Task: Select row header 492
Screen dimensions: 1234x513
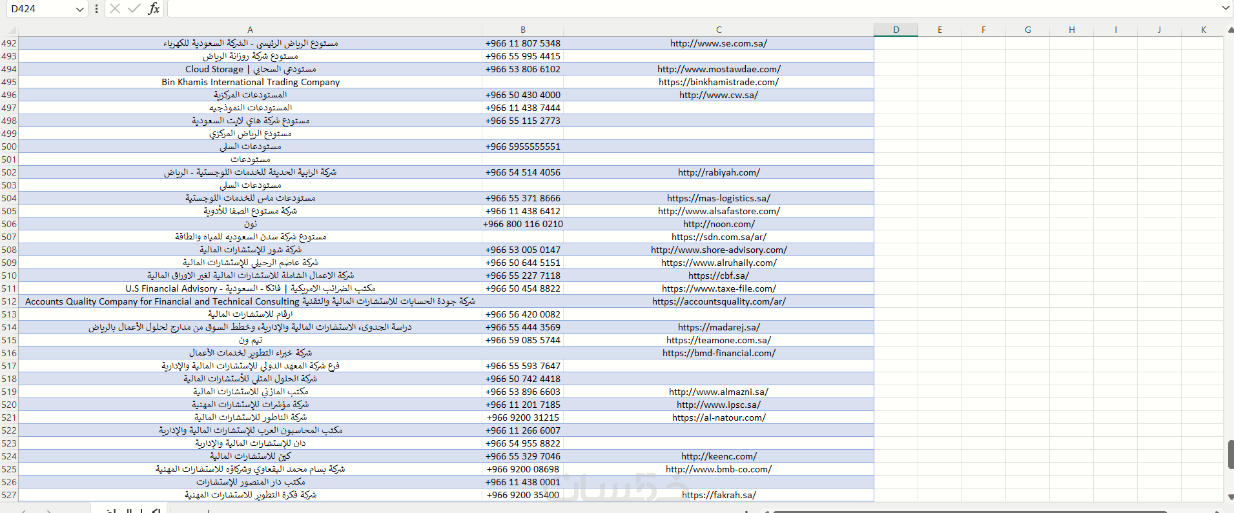Action: coord(9,43)
